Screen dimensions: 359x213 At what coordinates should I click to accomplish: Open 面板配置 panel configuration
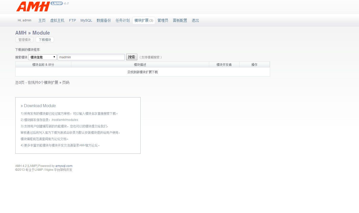click(x=180, y=20)
